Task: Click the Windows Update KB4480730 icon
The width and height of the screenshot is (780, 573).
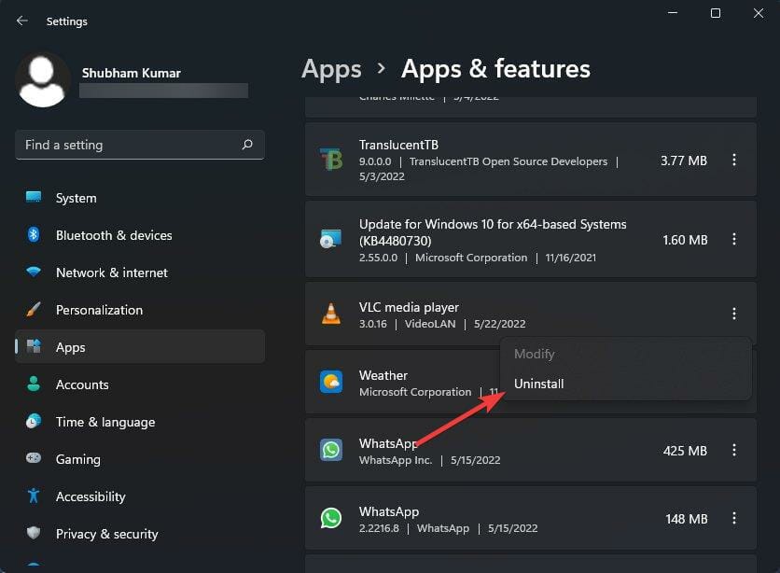Action: tap(331, 239)
